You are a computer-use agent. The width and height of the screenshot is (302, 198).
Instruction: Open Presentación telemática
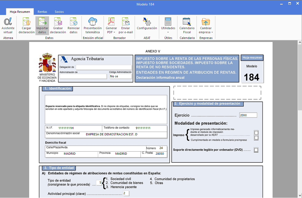pos(93,26)
